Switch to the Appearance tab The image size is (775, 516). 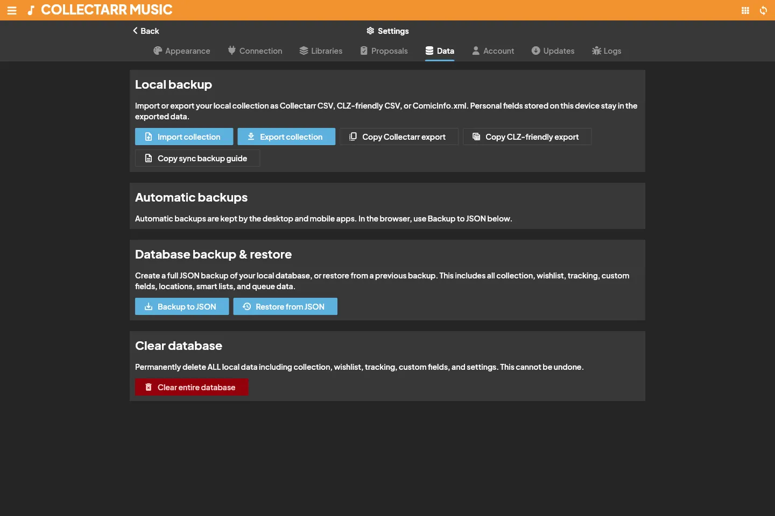182,51
